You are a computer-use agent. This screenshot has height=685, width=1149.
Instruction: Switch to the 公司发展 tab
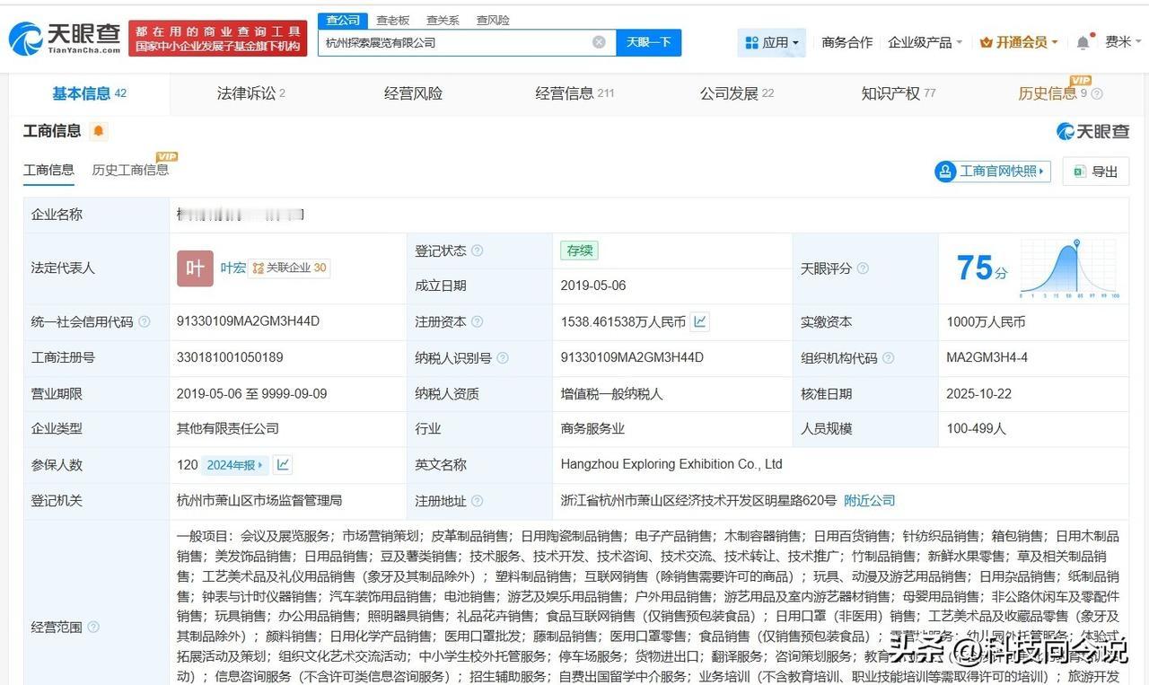coord(737,93)
